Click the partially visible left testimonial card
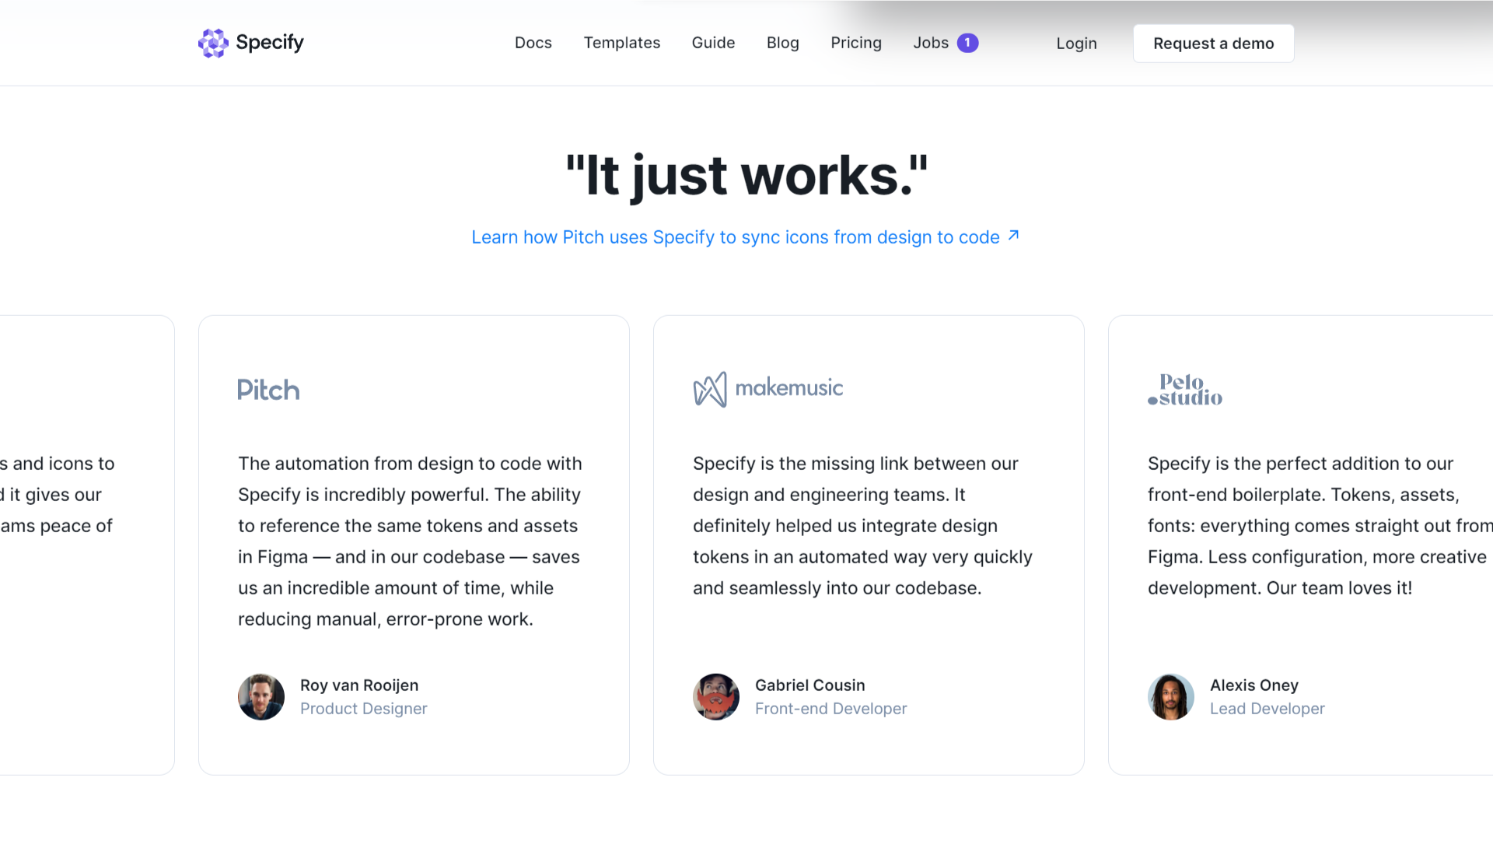Image resolution: width=1493 pixels, height=841 pixels. [x=87, y=545]
